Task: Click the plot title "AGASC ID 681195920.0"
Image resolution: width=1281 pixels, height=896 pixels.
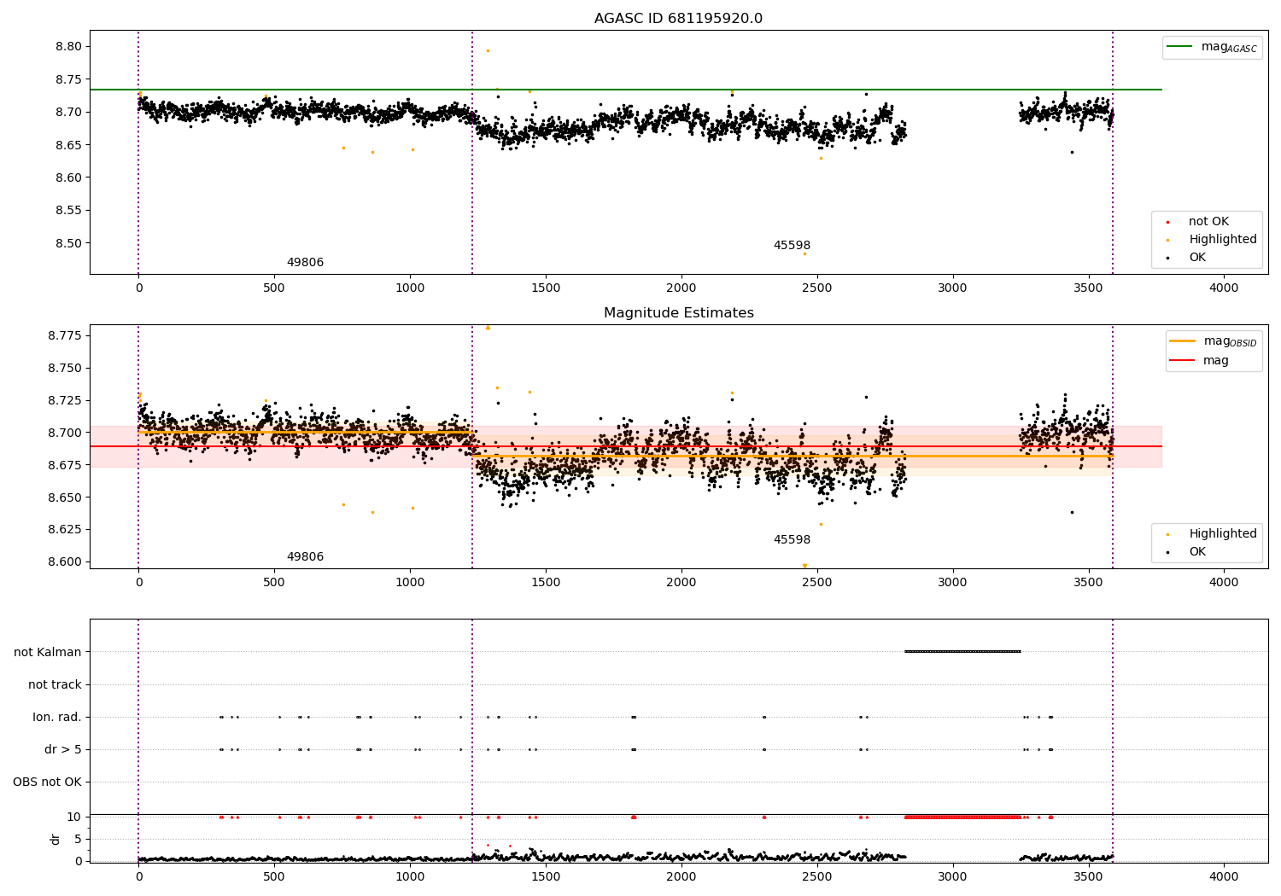Action: coord(678,19)
